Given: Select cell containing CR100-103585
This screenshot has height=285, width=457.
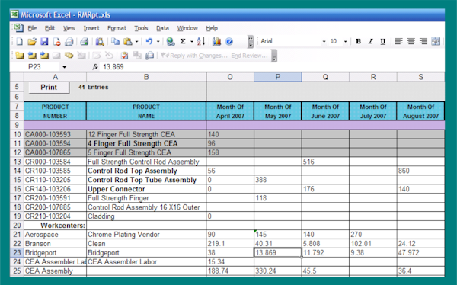Looking at the screenshot, I should (x=55, y=171).
